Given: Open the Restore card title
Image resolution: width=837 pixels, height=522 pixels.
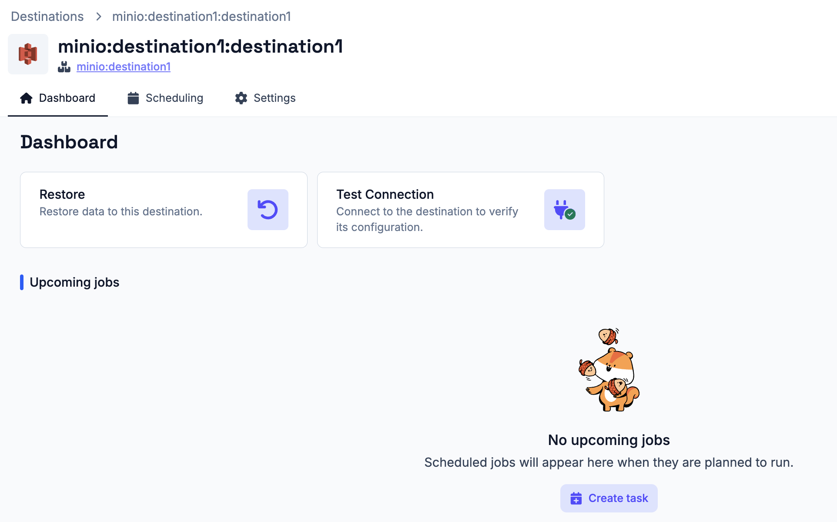Looking at the screenshot, I should (x=62, y=194).
